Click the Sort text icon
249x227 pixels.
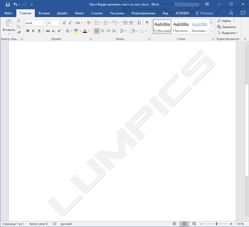(139, 23)
